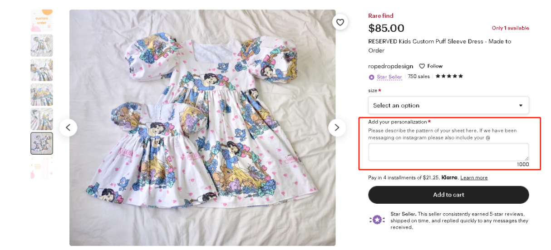Screen dimensions: 551x250
Task: Open Klarna Learn more link
Action: [x=474, y=178]
